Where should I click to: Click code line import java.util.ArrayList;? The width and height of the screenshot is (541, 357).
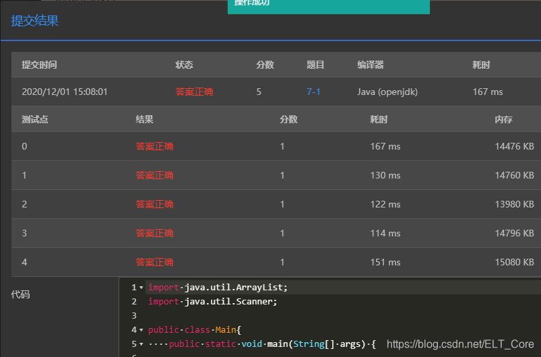[x=218, y=288]
